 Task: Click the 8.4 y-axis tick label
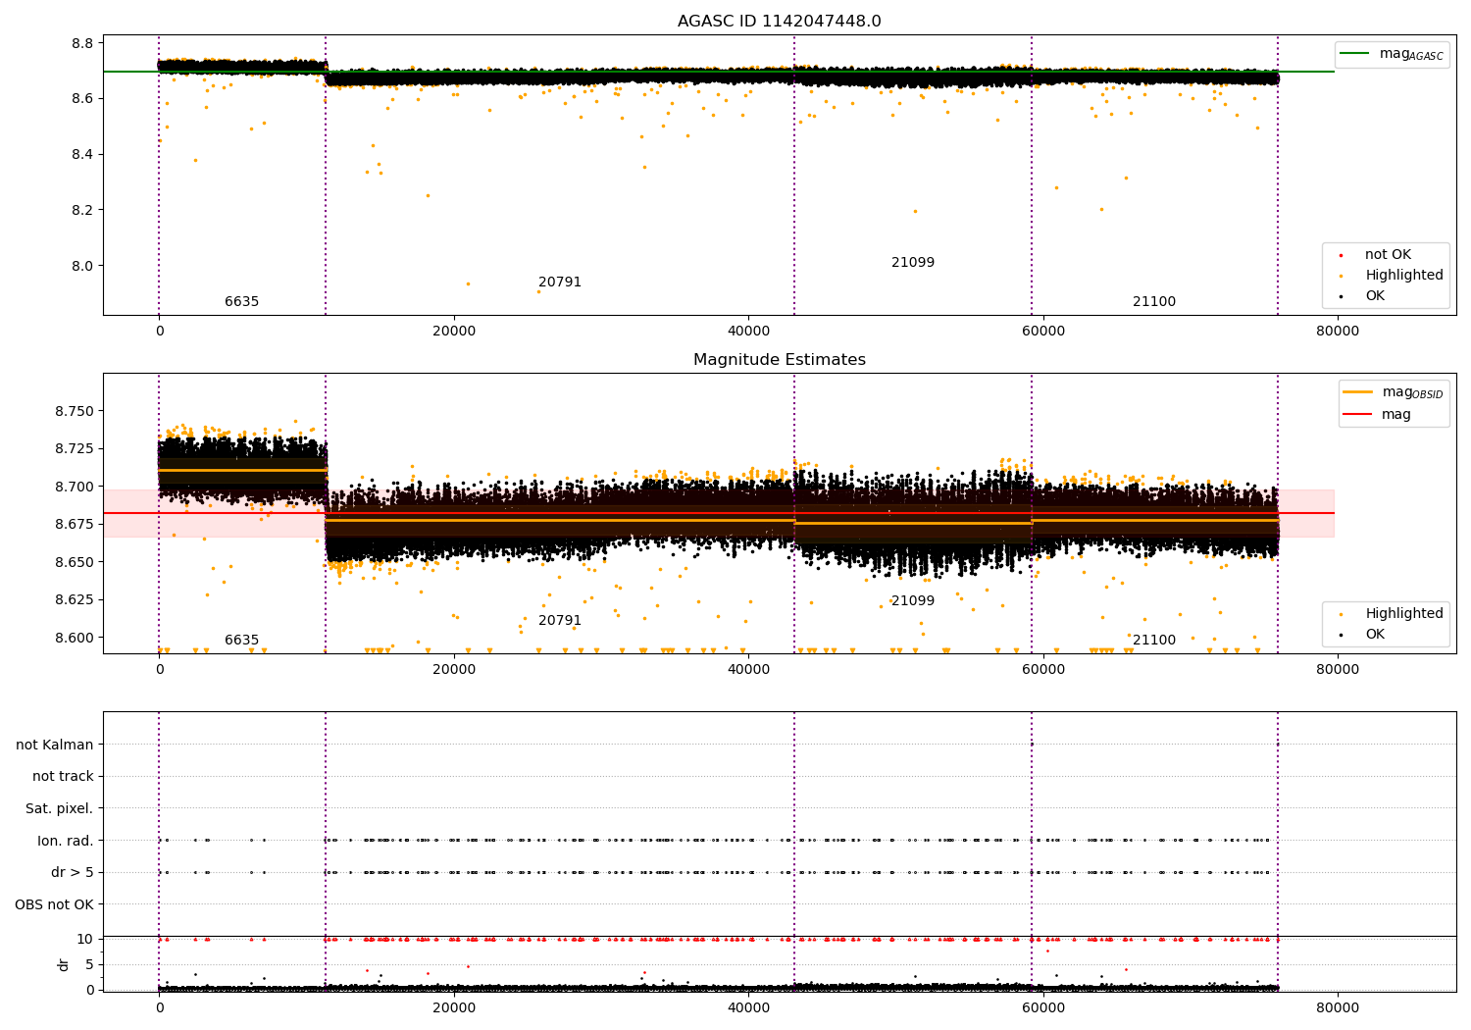82,154
